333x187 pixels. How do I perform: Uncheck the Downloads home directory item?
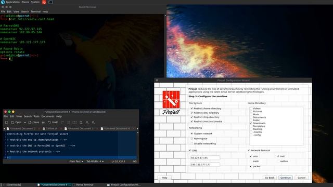tap(251, 123)
